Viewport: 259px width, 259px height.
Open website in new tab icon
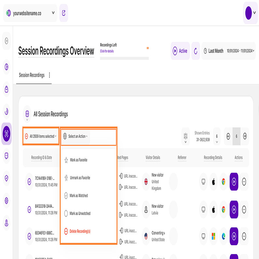[x=64, y=13]
